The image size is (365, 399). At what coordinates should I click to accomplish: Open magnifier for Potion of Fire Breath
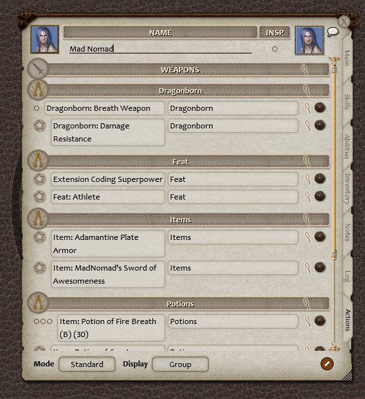click(x=308, y=321)
